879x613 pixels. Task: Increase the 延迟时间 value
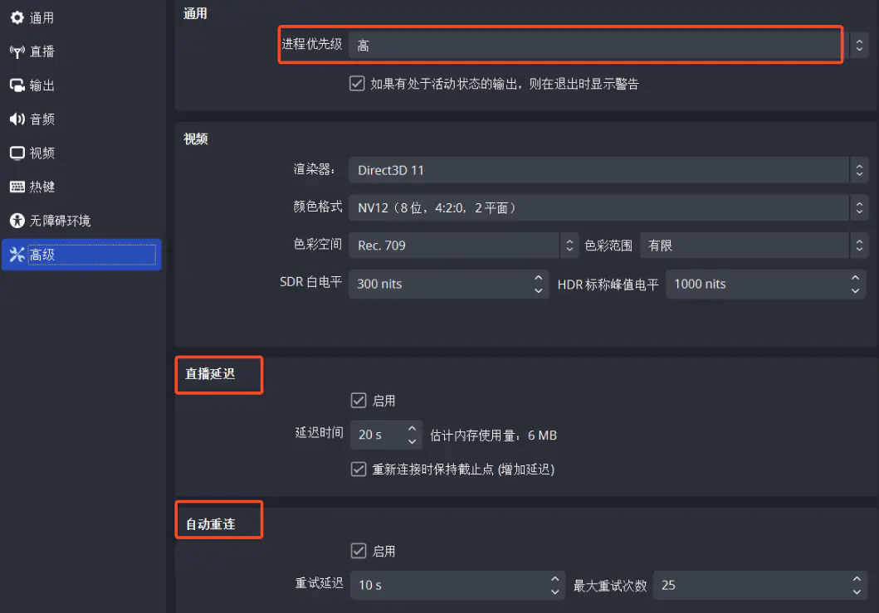412,428
